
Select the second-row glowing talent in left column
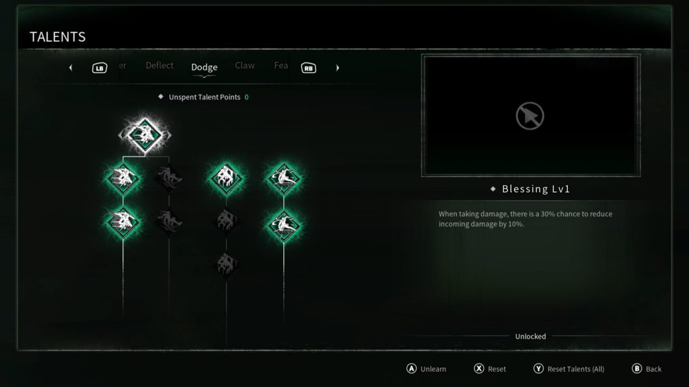pyautogui.click(x=123, y=222)
